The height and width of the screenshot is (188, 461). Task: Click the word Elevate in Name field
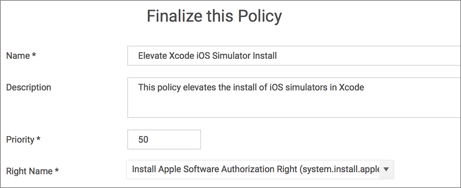pos(153,56)
